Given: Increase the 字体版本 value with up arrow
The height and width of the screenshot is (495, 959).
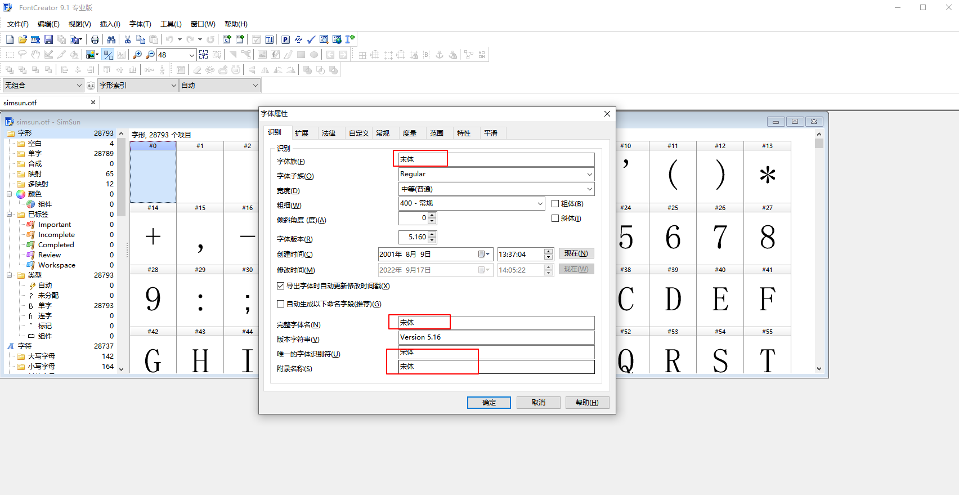Looking at the screenshot, I should click(x=432, y=234).
